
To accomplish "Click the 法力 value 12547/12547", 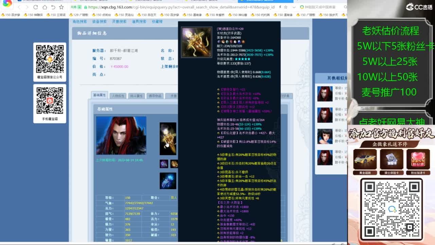I will [x=134, y=208].
